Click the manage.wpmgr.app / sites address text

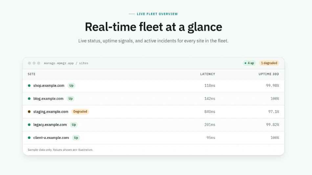(66, 63)
